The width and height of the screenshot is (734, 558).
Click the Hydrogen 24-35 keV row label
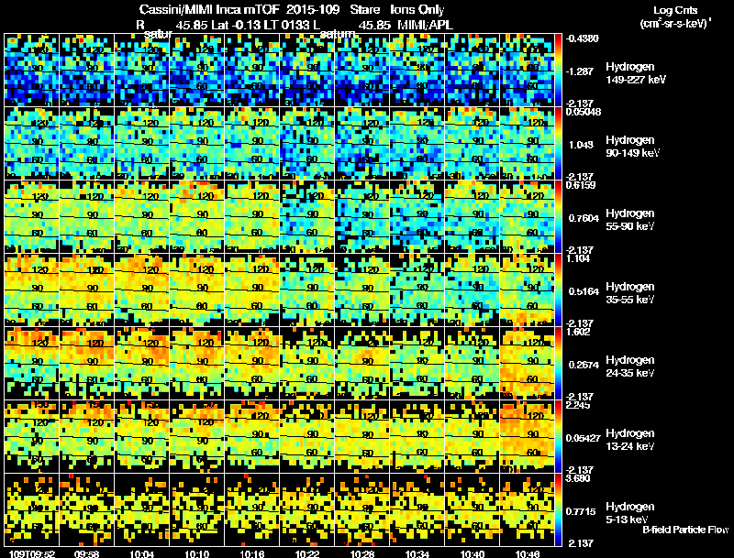point(630,367)
